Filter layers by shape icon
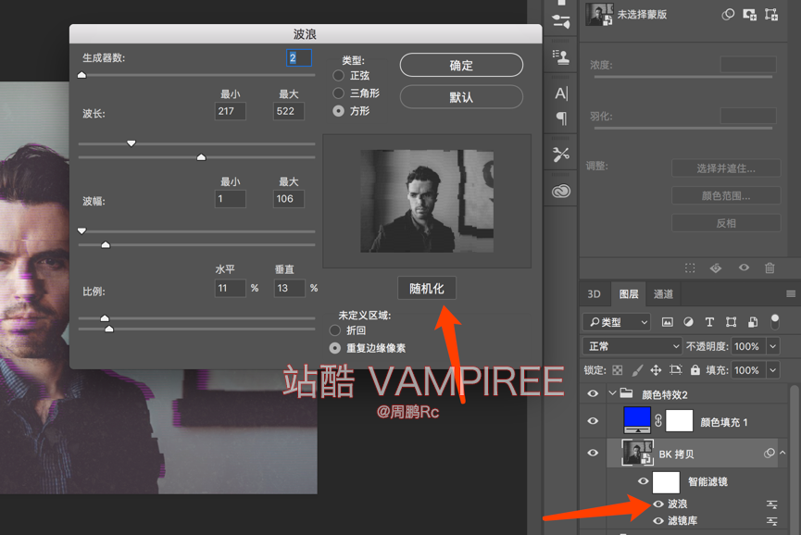 [x=731, y=322]
